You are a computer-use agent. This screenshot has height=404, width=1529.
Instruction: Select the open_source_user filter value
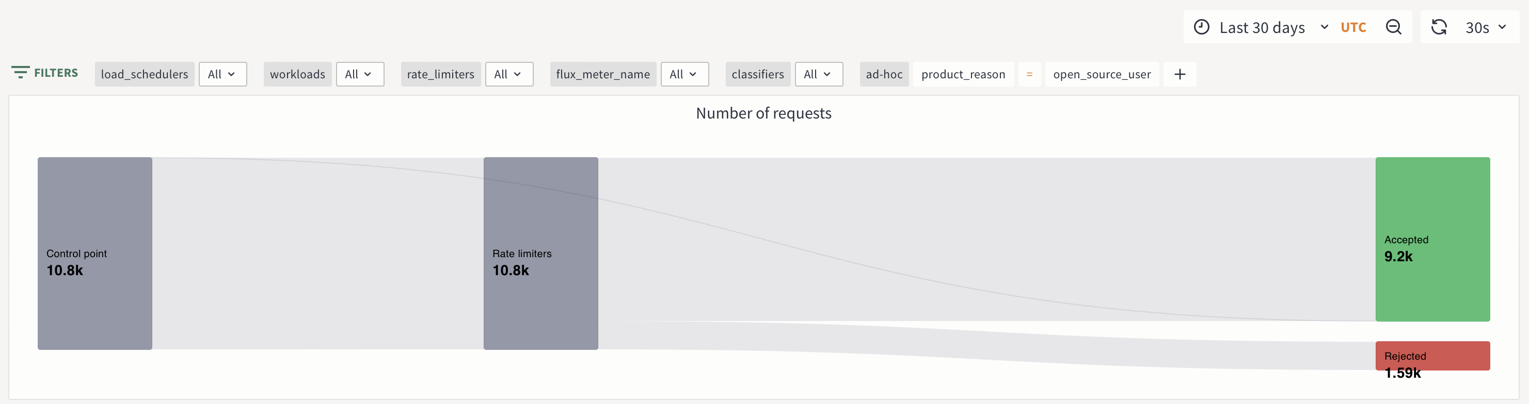(1102, 74)
